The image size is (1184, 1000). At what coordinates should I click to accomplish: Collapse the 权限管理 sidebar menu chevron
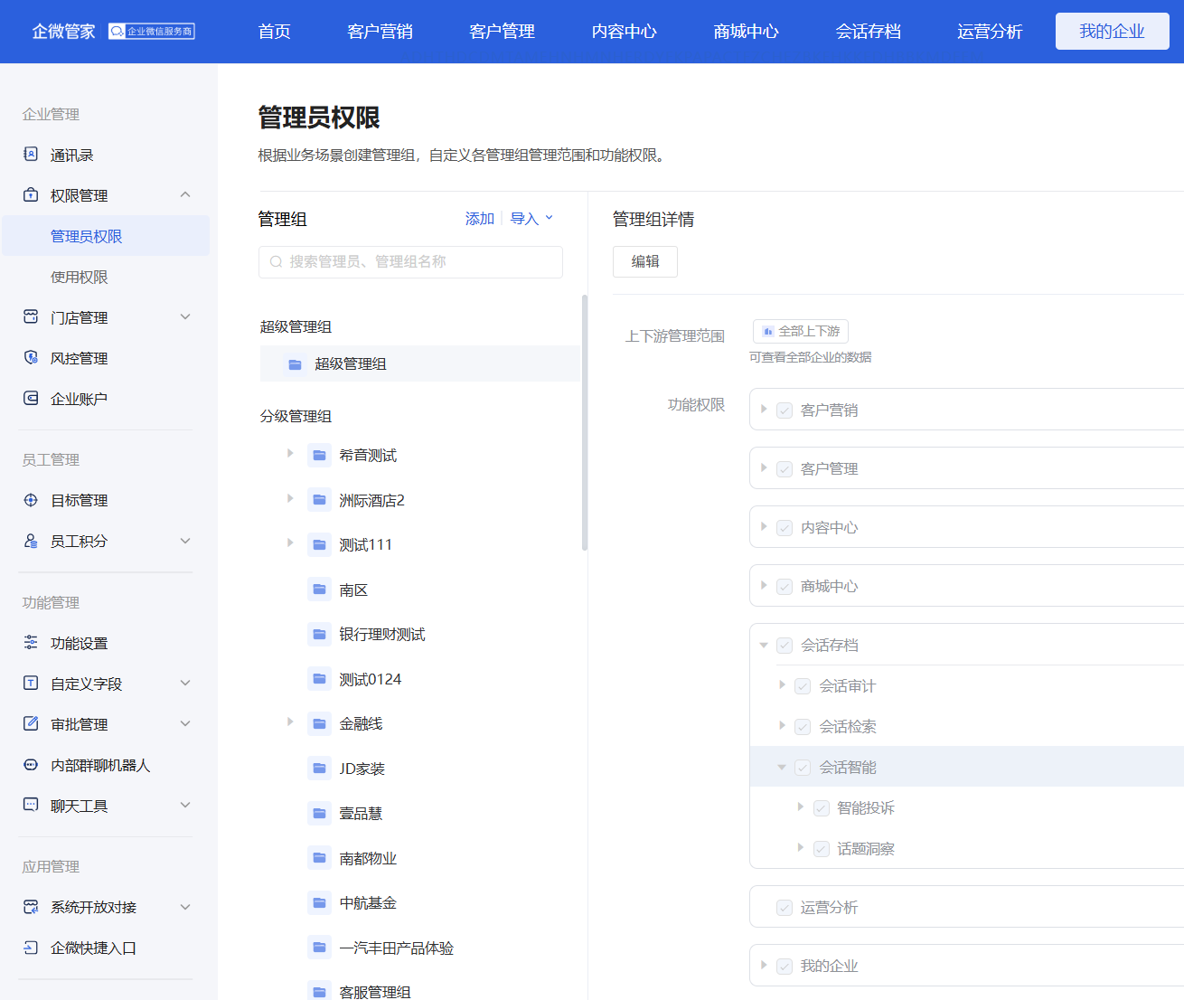pos(185,194)
